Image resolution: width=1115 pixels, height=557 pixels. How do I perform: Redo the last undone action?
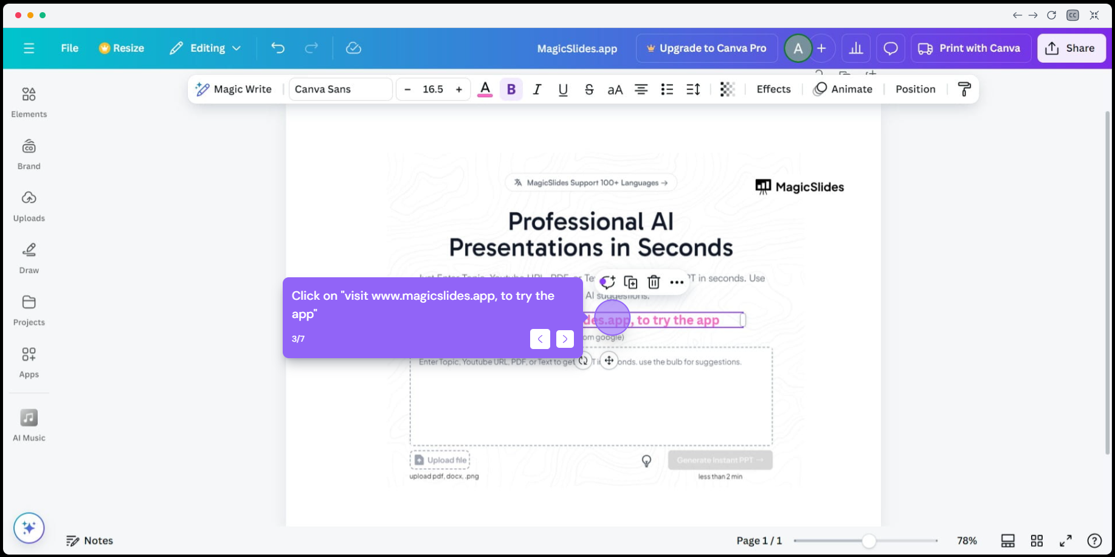pos(311,48)
